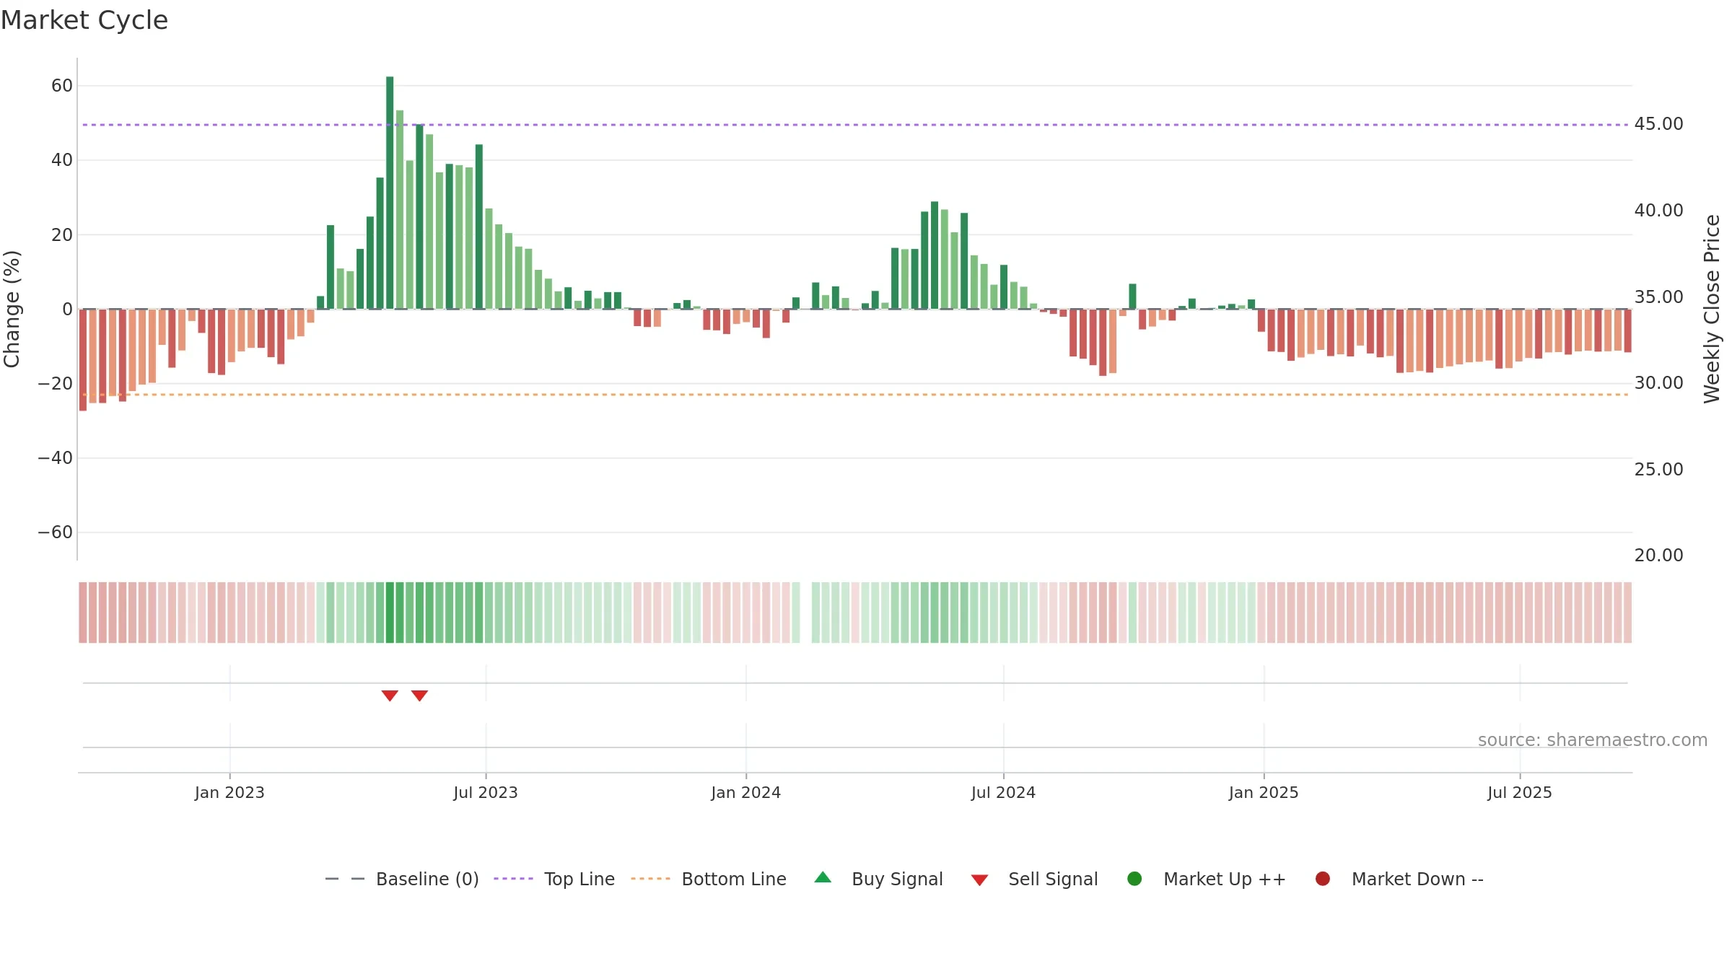Viewport: 1732px width, 974px height.
Task: Toggle the Market Down -- legend label
Action: pyautogui.click(x=1417, y=879)
